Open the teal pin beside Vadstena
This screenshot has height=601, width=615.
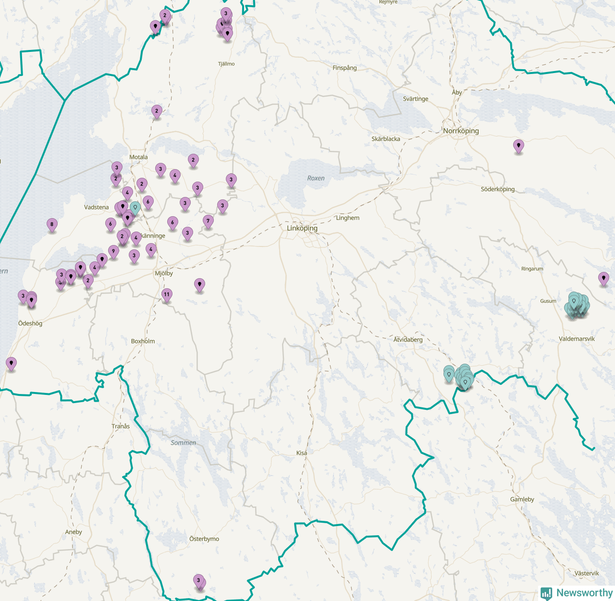pos(135,208)
